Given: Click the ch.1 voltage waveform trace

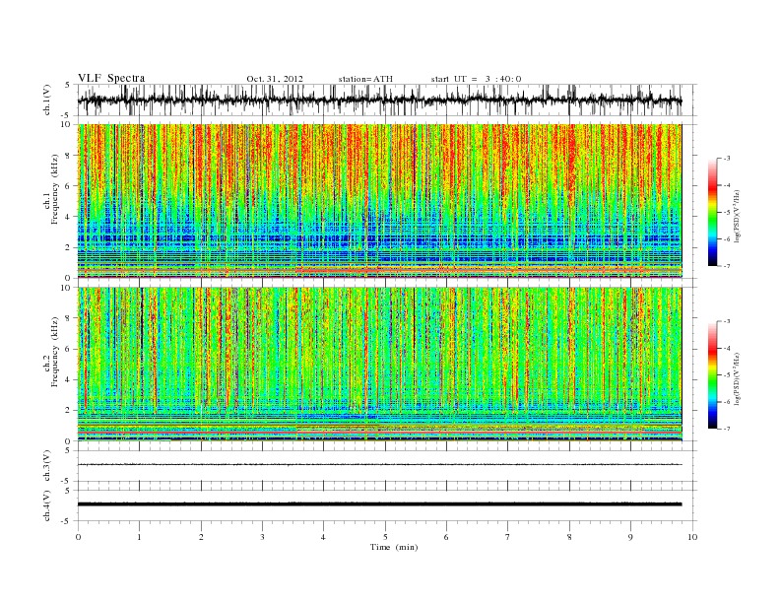Looking at the screenshot, I should 379,100.
